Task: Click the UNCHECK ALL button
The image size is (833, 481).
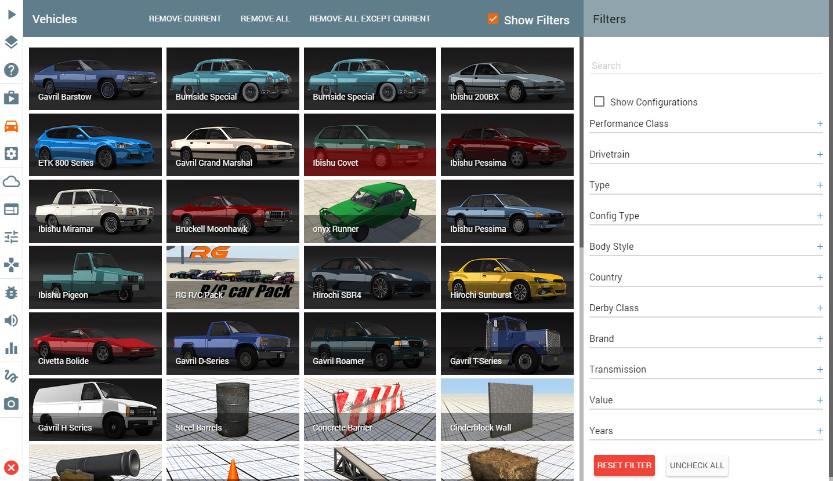Action: [697, 465]
